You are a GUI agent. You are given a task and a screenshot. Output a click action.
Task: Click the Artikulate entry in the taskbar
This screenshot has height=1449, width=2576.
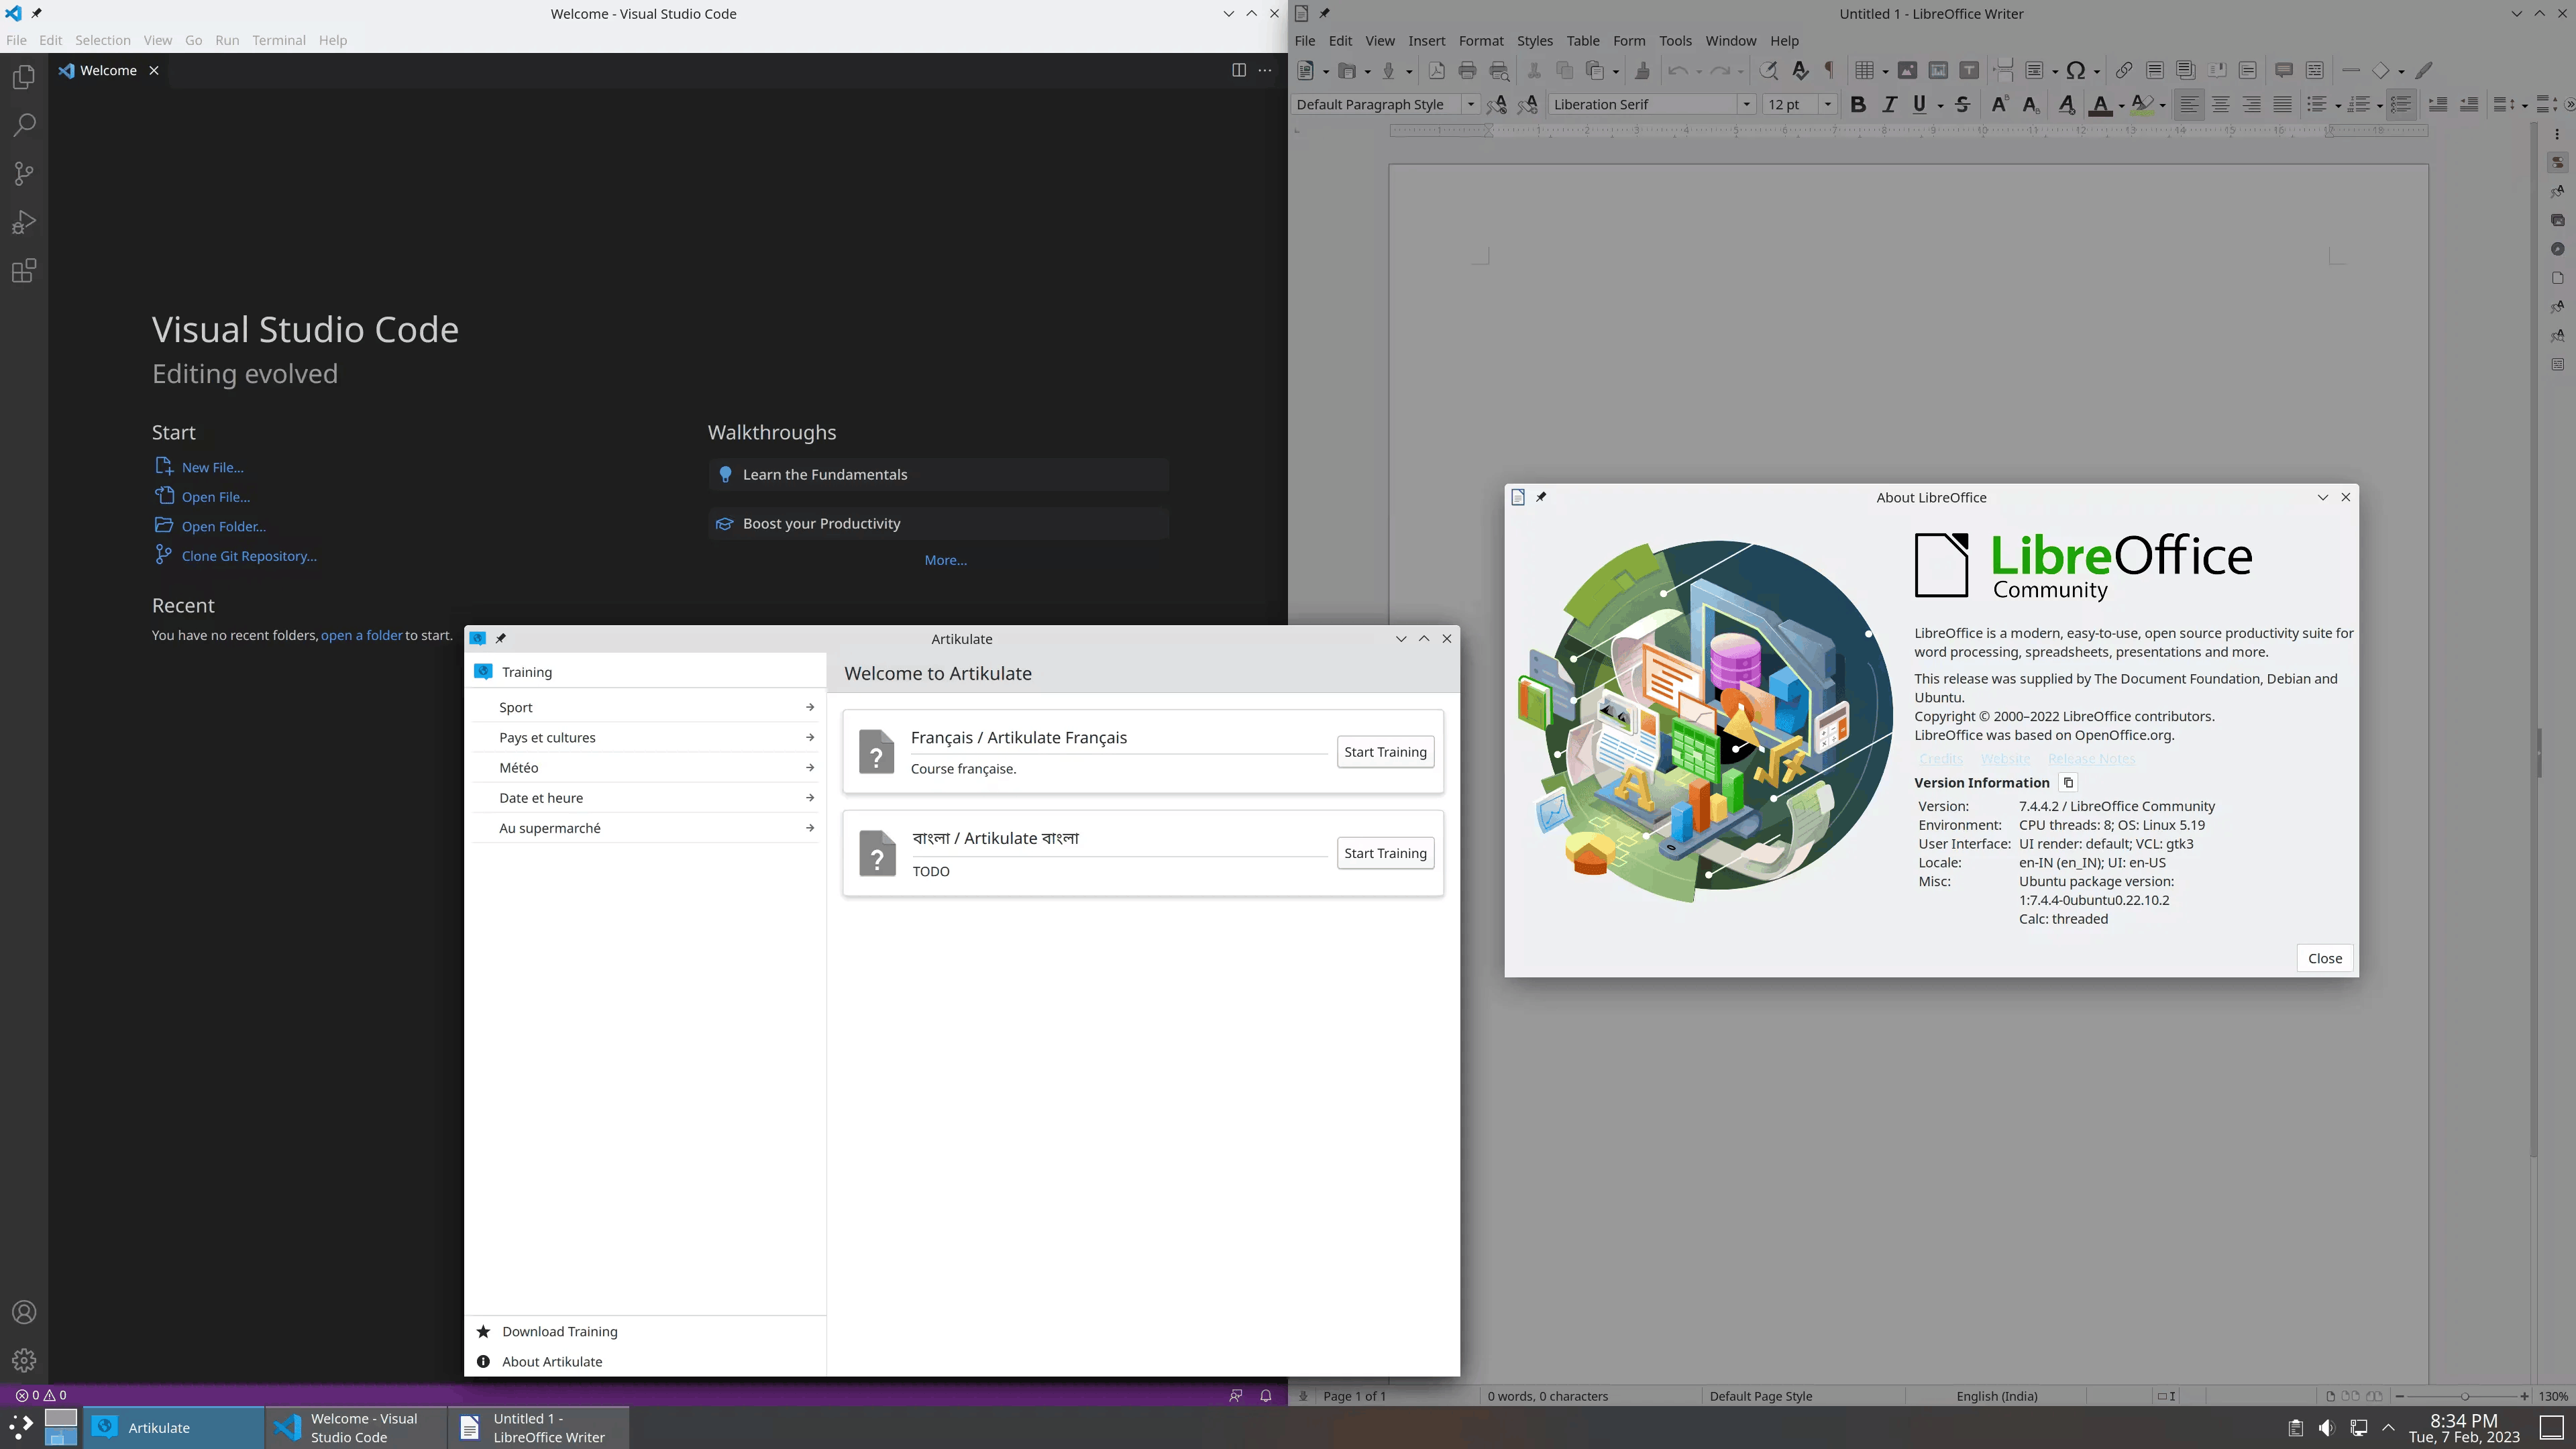point(174,1427)
